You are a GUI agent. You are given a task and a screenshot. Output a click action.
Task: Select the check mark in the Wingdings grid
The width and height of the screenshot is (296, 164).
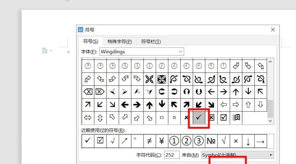click(199, 117)
